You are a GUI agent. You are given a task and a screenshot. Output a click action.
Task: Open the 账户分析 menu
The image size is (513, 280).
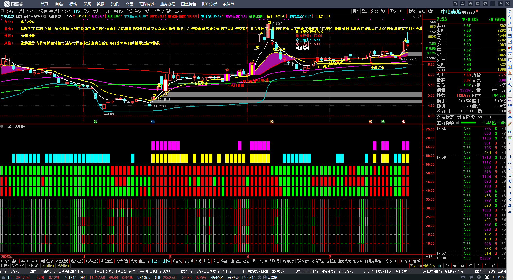click(x=209, y=4)
